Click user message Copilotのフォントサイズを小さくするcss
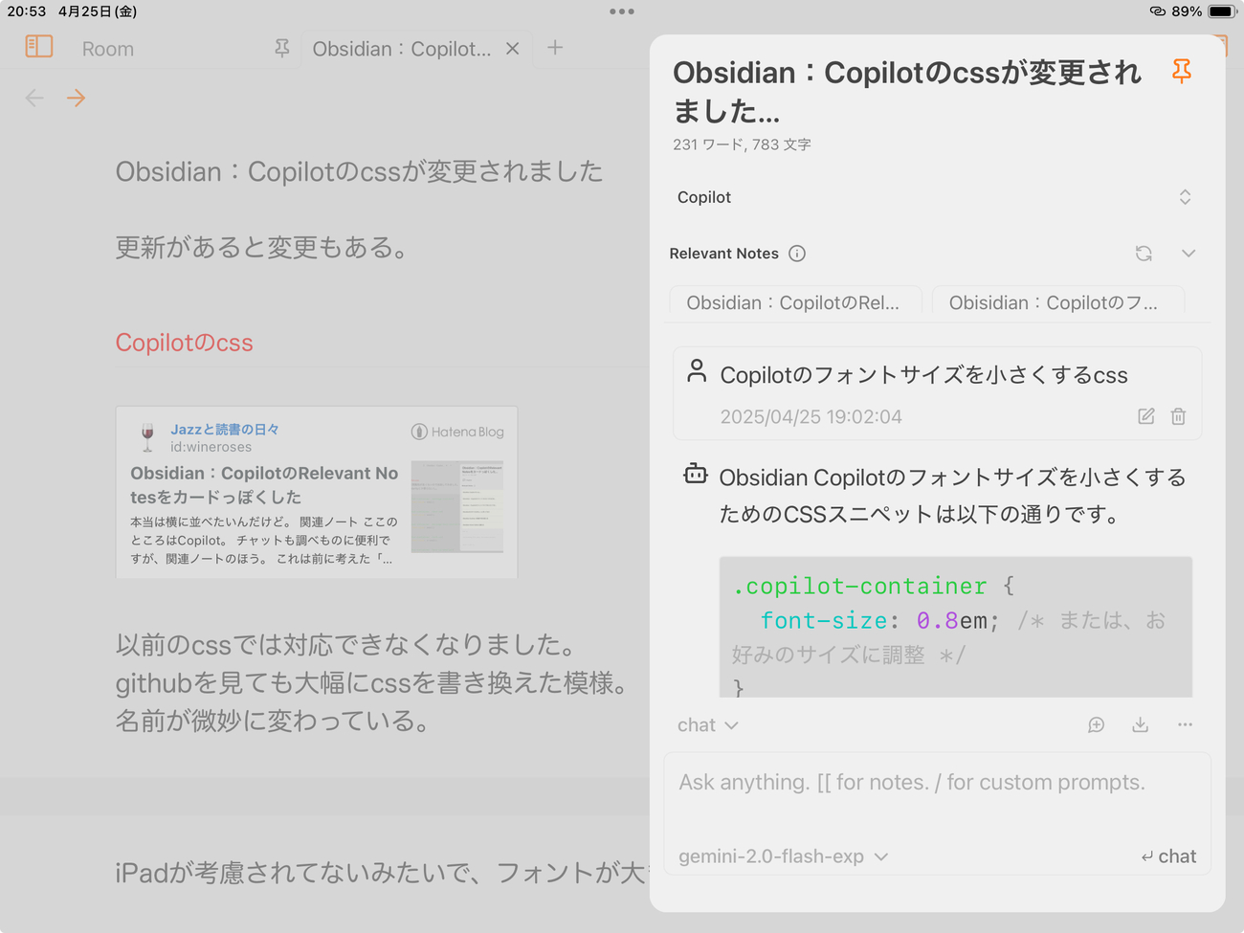 (x=923, y=375)
